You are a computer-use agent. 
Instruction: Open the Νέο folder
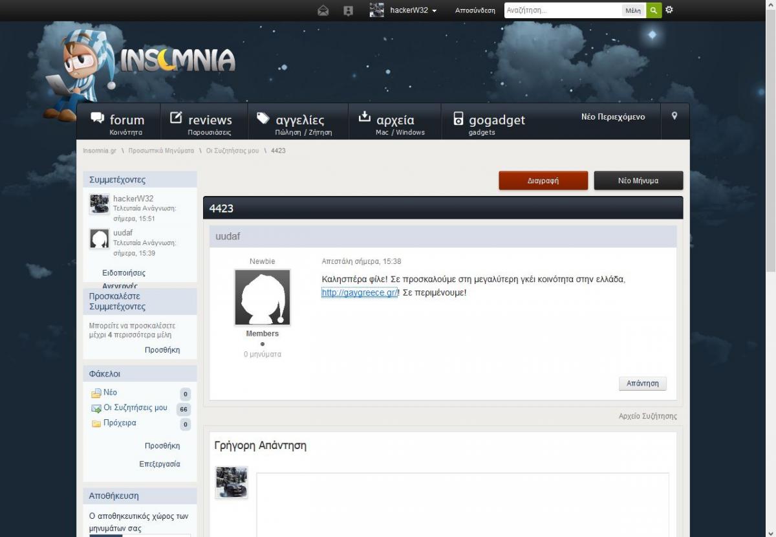pos(110,393)
